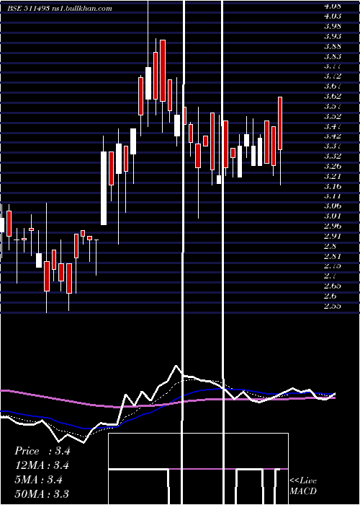The width and height of the screenshot is (360, 505).
Task: Click the 3.06 price axis label
Action: pyautogui.click(x=333, y=206)
